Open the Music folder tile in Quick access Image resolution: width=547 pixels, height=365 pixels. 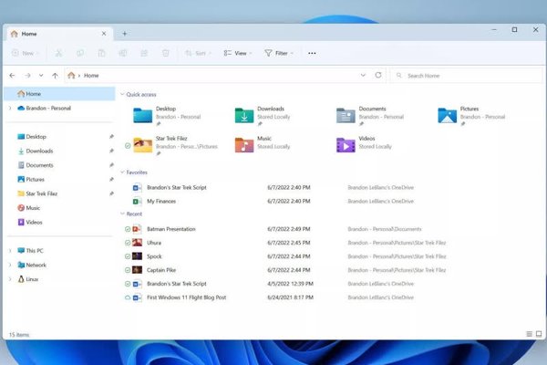(263, 144)
